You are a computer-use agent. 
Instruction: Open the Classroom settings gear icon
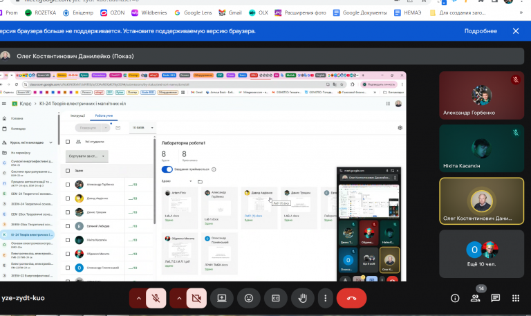coord(400,128)
